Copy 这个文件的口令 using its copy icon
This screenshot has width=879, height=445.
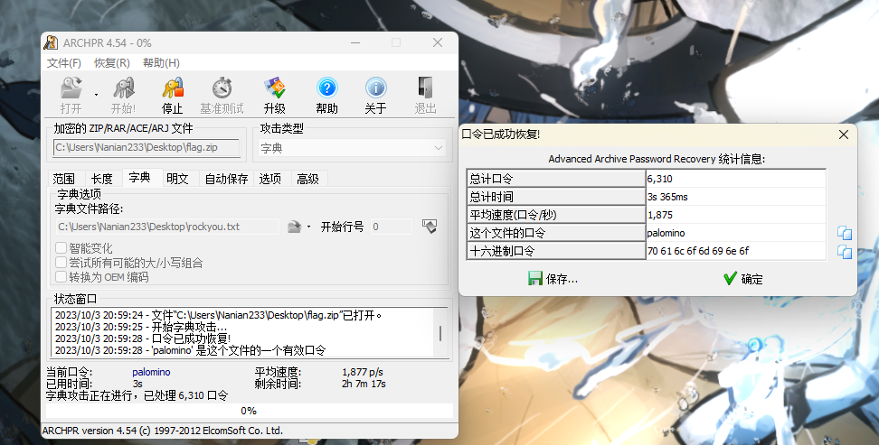coord(845,233)
